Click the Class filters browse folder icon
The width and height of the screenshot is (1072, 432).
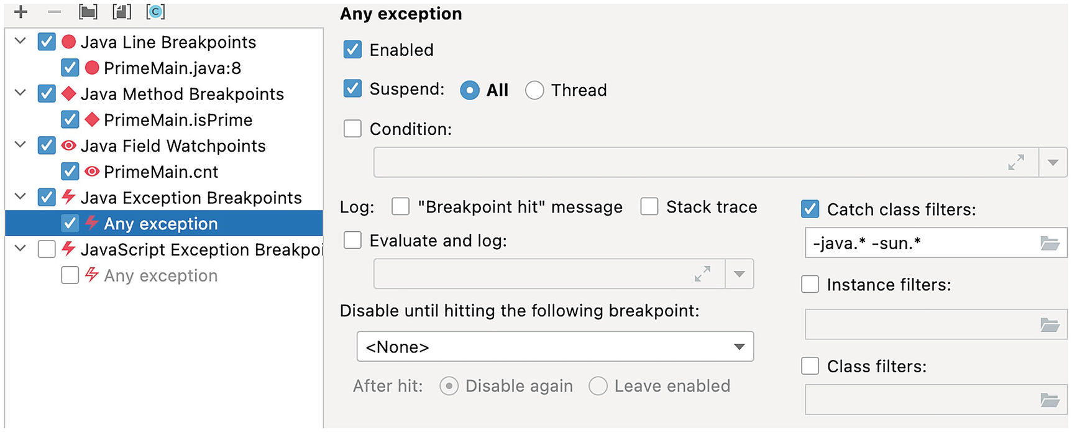point(1050,400)
